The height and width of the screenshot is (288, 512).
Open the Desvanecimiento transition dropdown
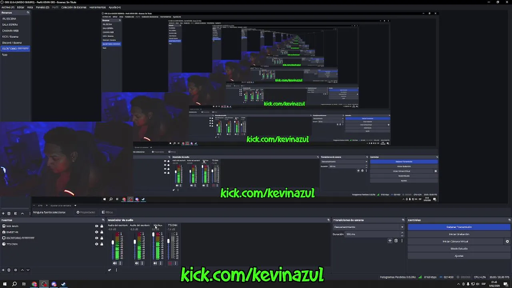(368, 227)
